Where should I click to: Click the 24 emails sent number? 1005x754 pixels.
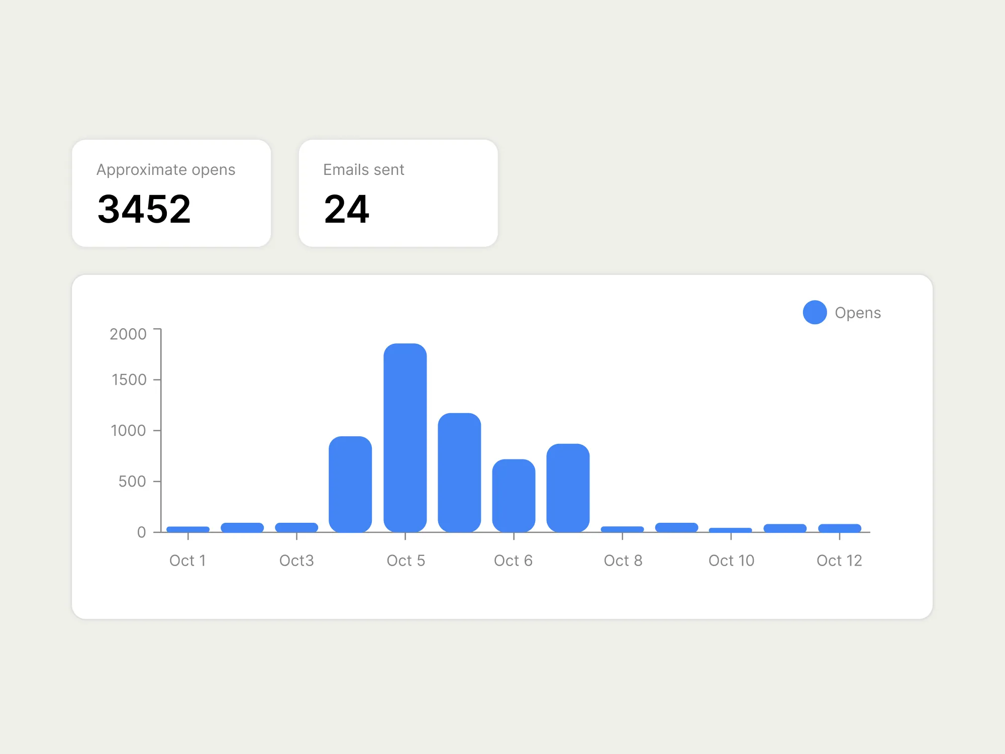(x=347, y=210)
